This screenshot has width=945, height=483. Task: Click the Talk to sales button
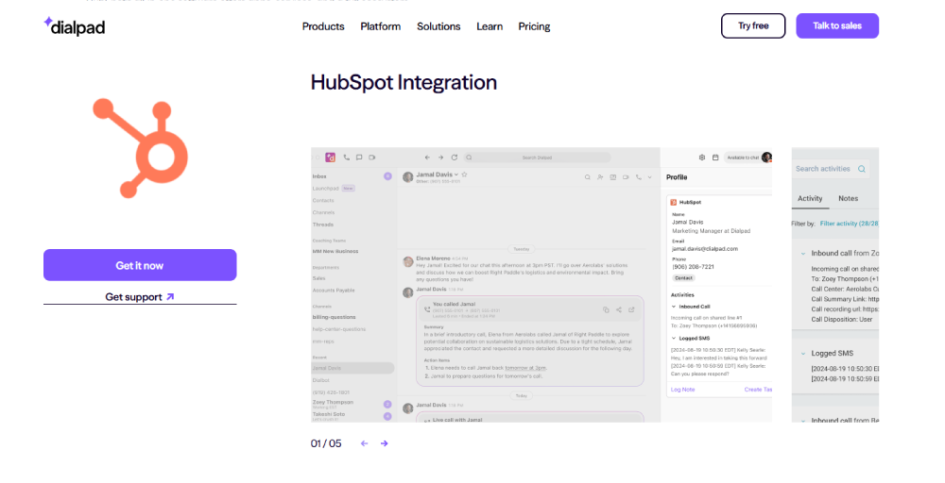point(837,25)
